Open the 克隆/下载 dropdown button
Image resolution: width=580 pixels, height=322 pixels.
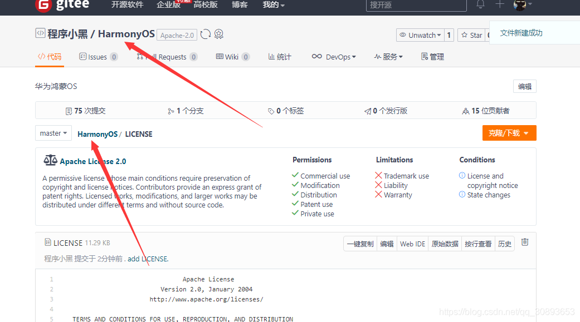509,133
